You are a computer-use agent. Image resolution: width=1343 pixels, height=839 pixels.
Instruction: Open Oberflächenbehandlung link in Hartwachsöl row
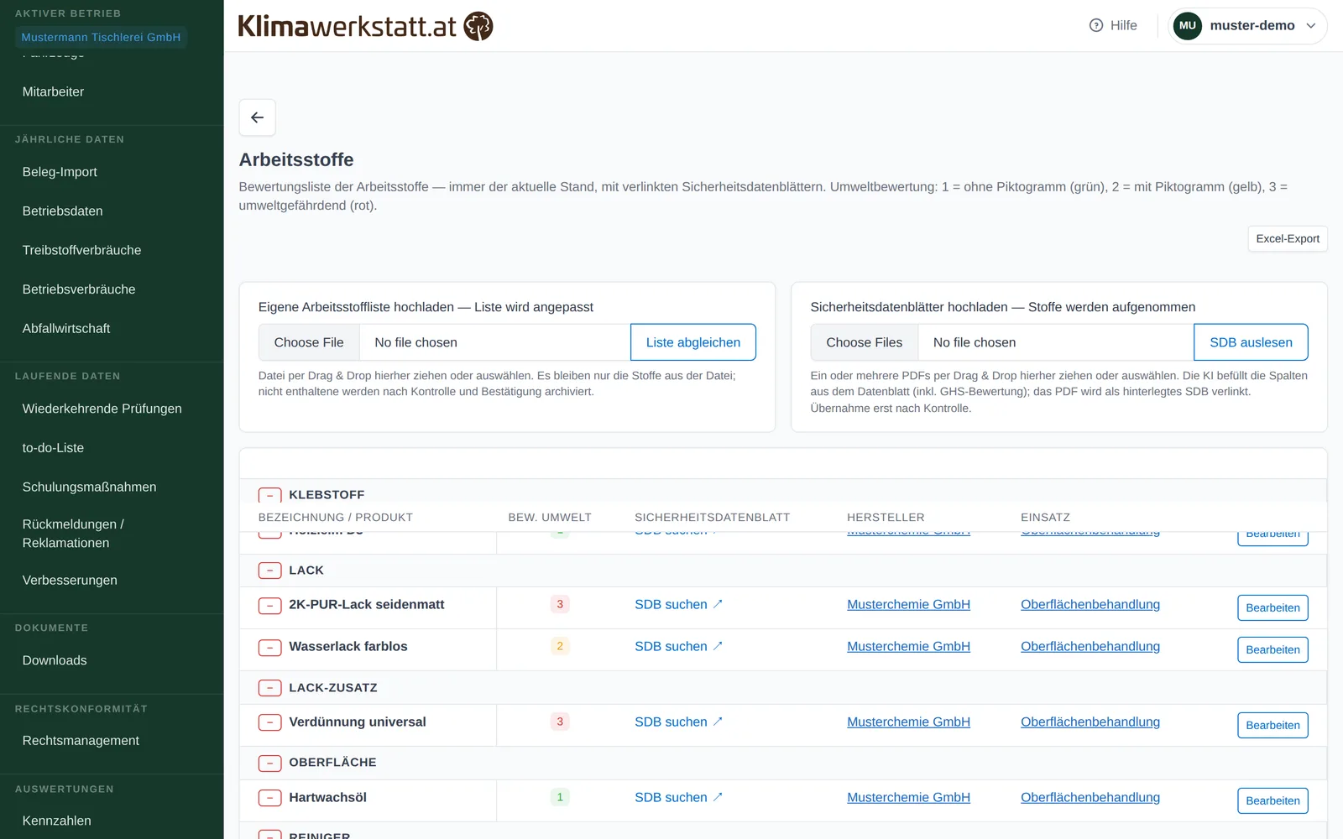coord(1090,797)
